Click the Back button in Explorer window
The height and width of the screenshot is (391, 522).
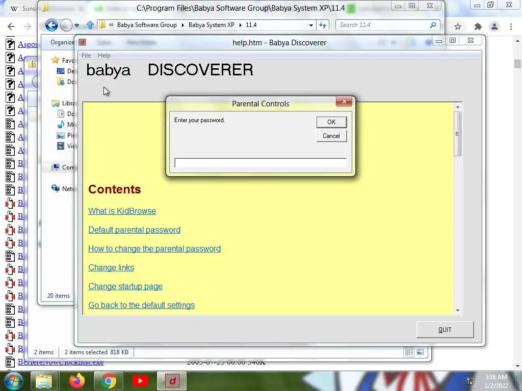[51, 25]
